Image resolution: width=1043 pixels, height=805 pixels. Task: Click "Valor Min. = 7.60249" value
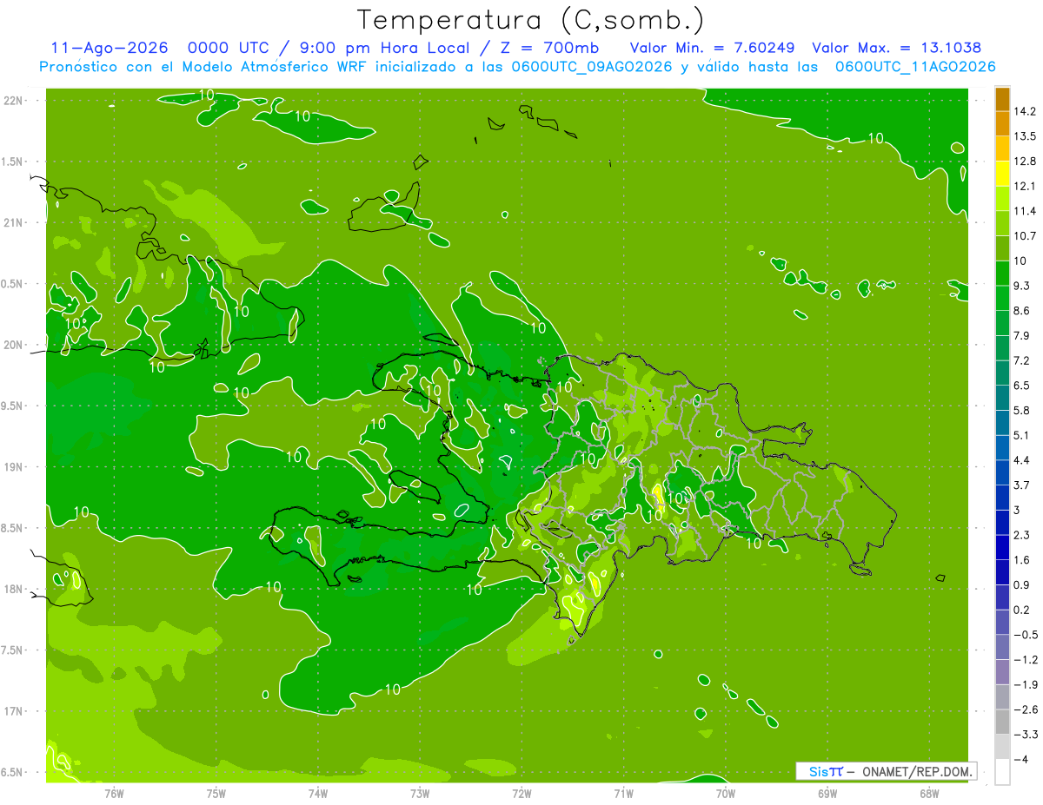[x=711, y=48]
